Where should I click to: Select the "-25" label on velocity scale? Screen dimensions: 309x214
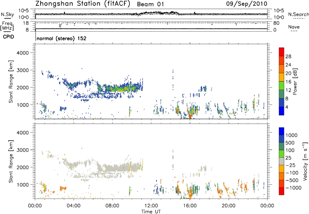(291, 165)
